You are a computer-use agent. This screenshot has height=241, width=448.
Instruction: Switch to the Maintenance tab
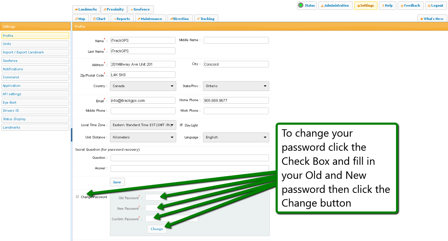pos(150,19)
